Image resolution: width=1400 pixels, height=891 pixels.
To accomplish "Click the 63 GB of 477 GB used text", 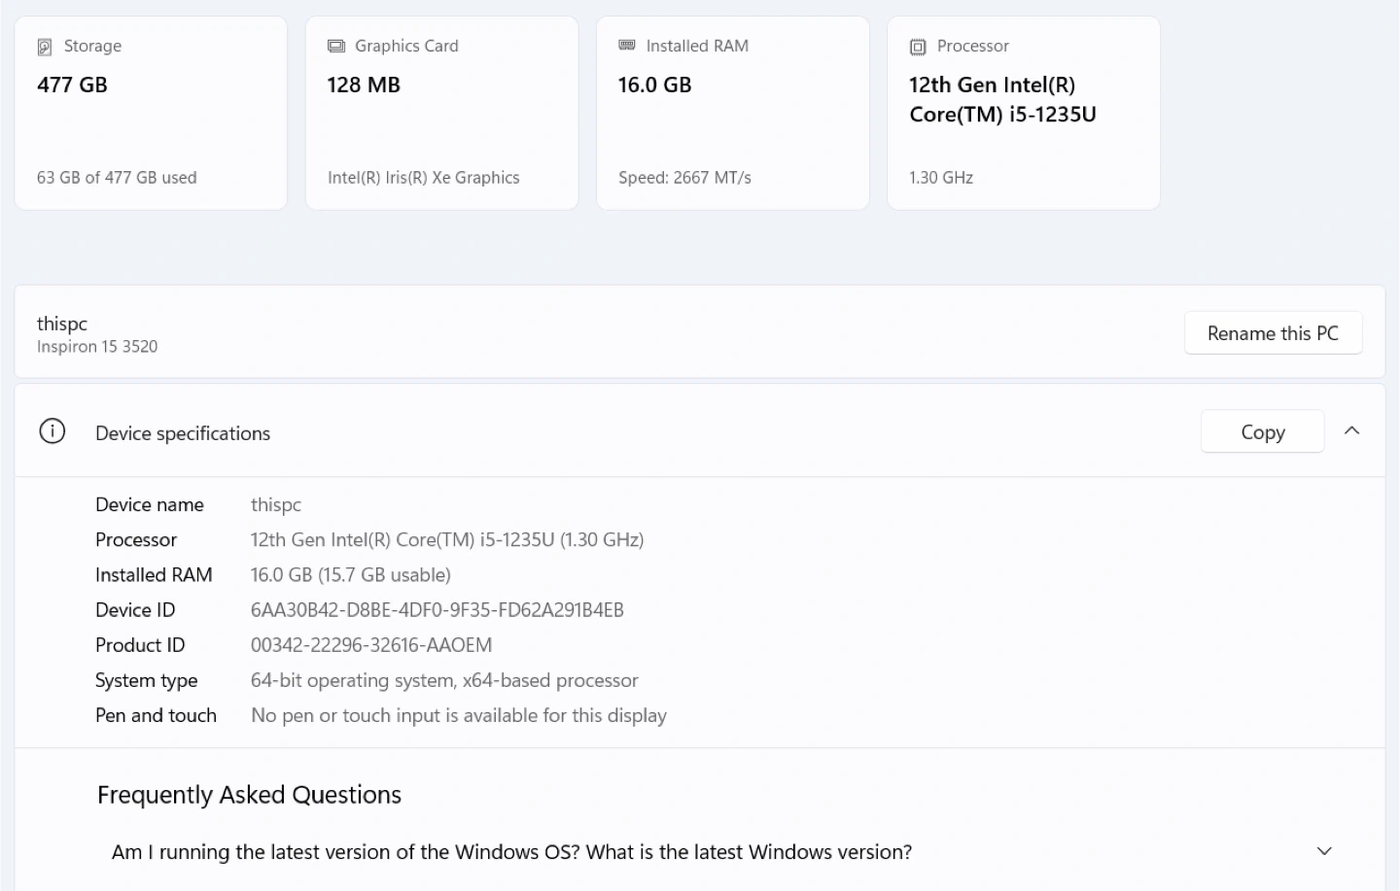I will (x=117, y=178).
